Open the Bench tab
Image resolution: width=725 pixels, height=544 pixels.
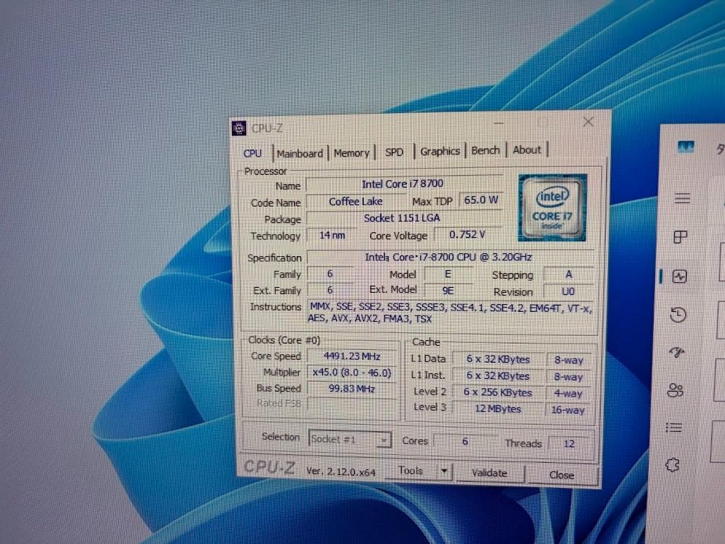(485, 150)
